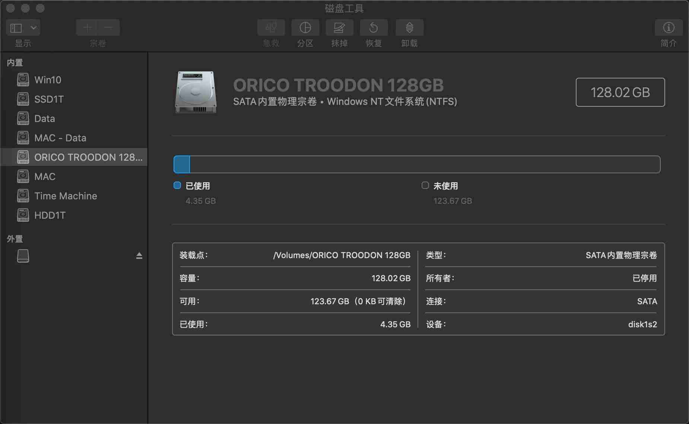The image size is (689, 424).
Task: Click the blue 已使用 legend swatch
Action: tap(177, 186)
